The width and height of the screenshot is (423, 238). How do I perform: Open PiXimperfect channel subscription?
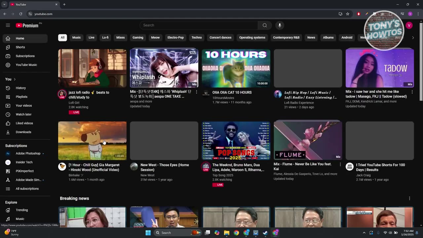(25, 171)
